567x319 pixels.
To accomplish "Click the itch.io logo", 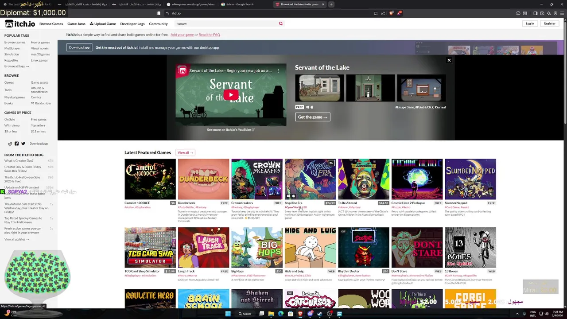I will (x=20, y=23).
